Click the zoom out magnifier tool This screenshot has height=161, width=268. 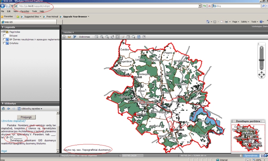107,37
